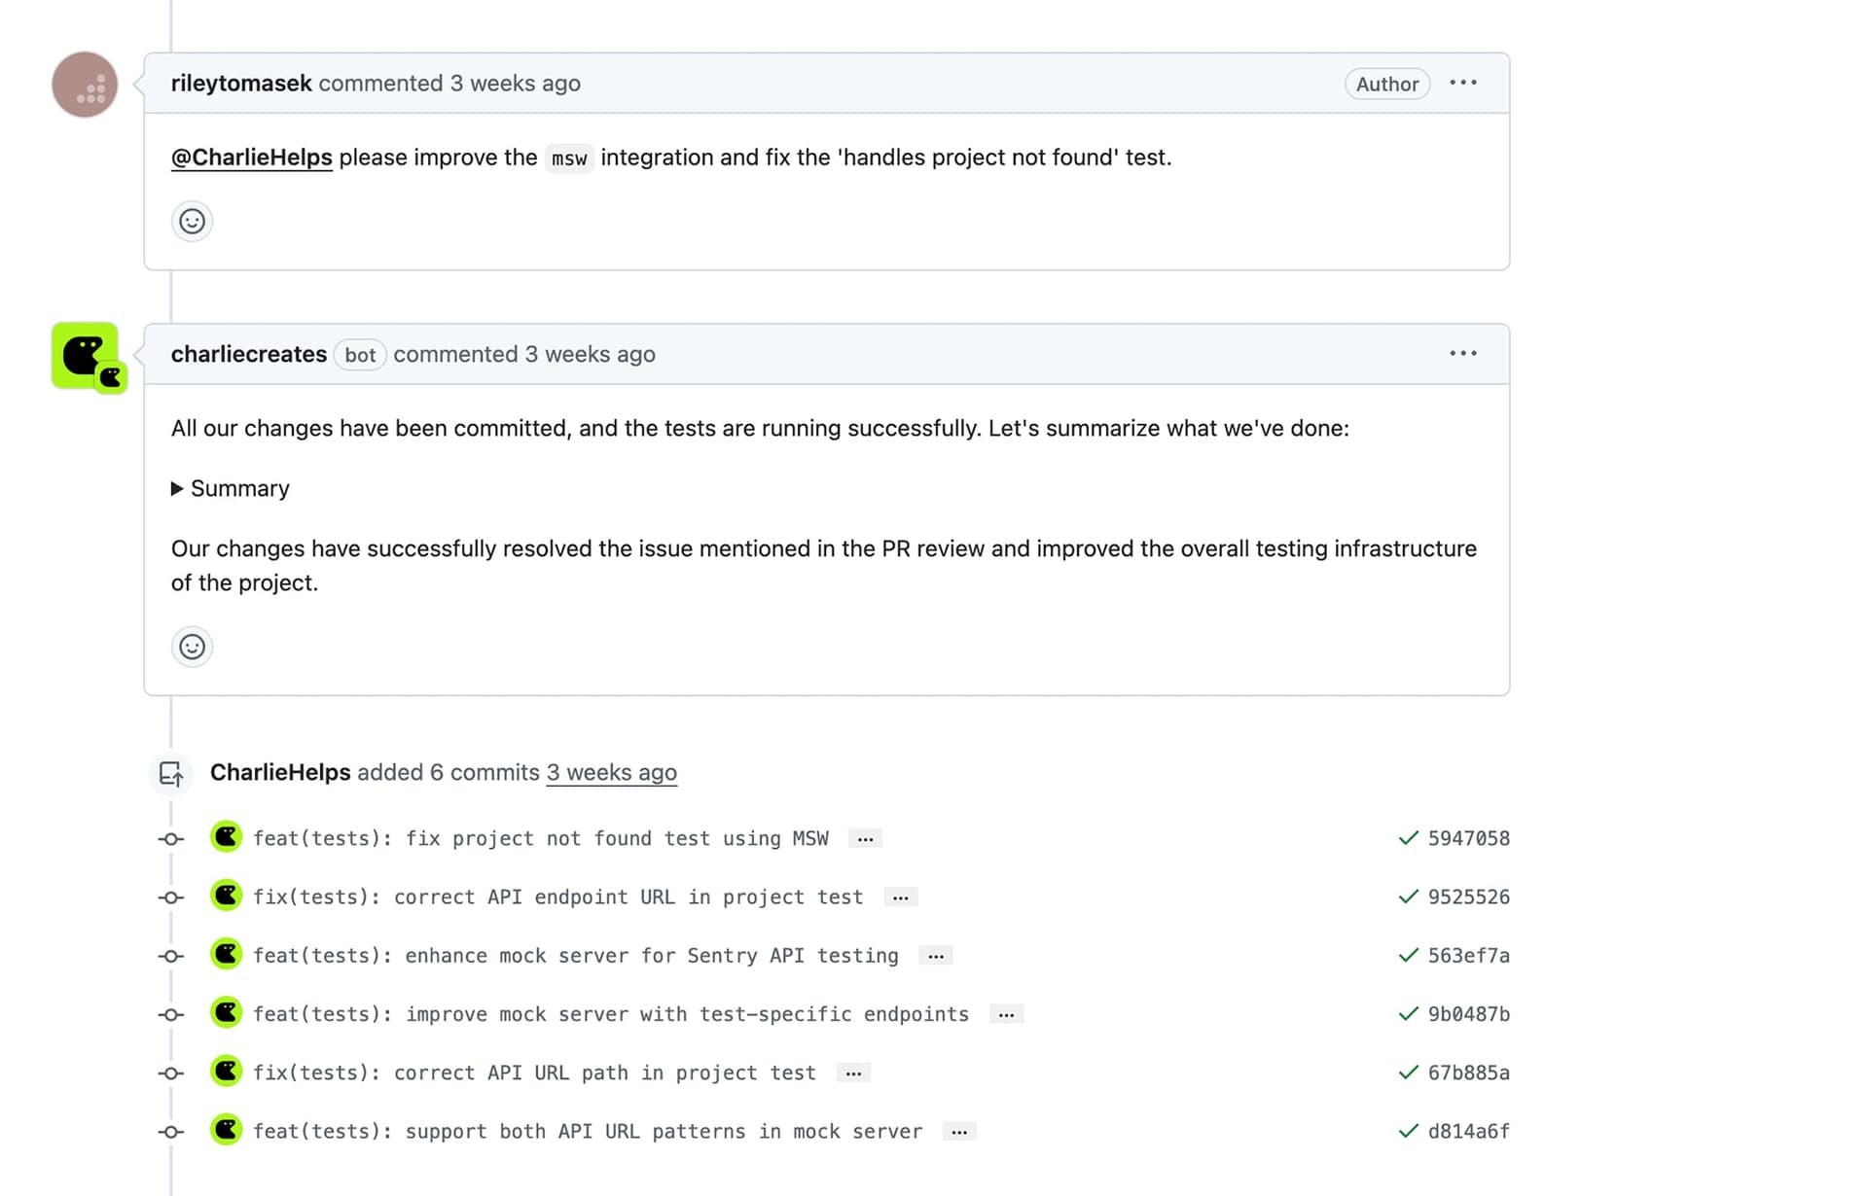The width and height of the screenshot is (1868, 1196).
Task: Expand commit message for 'fix project not found' commit
Action: [x=865, y=839]
